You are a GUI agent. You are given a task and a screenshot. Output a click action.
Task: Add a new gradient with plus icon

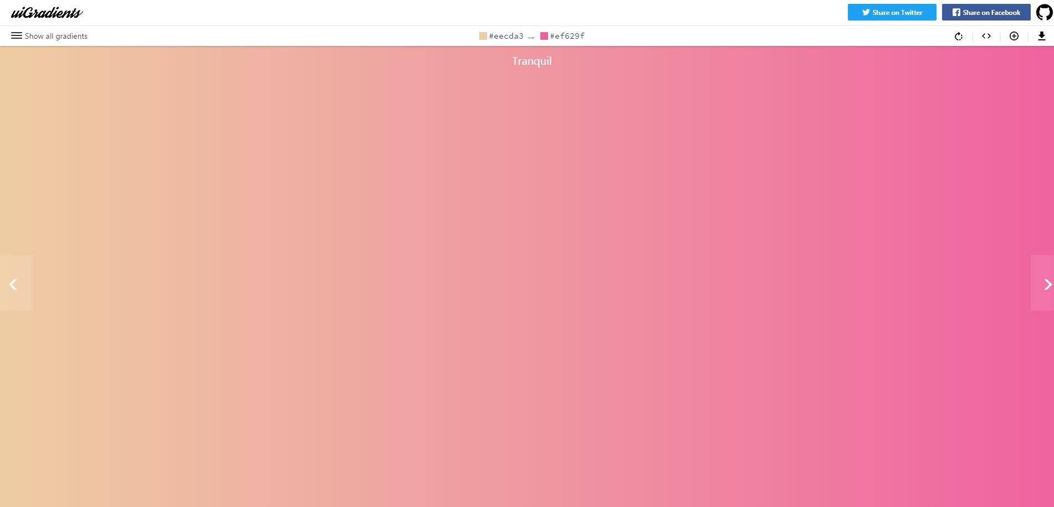point(1014,36)
